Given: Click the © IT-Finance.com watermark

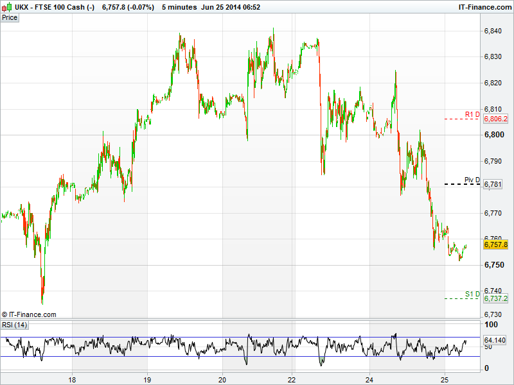Looking at the screenshot, I should [29, 314].
